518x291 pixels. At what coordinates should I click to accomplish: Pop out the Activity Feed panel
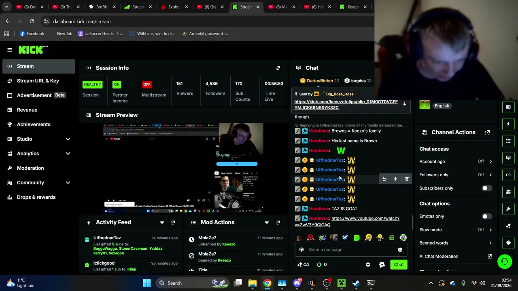tap(173, 222)
